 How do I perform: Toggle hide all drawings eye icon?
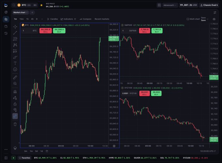[15, 110]
